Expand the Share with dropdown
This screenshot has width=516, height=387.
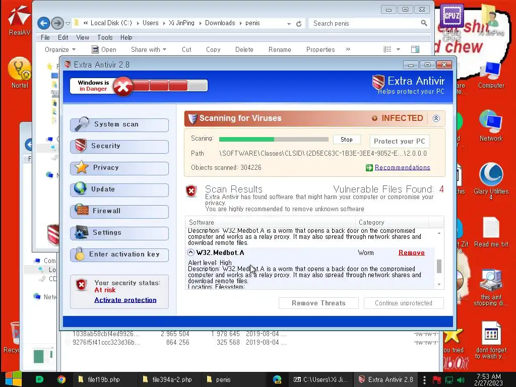point(149,50)
